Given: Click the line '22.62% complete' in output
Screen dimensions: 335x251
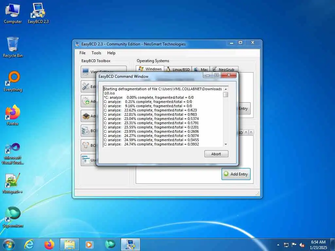Looking at the screenshot, I should (150, 110).
